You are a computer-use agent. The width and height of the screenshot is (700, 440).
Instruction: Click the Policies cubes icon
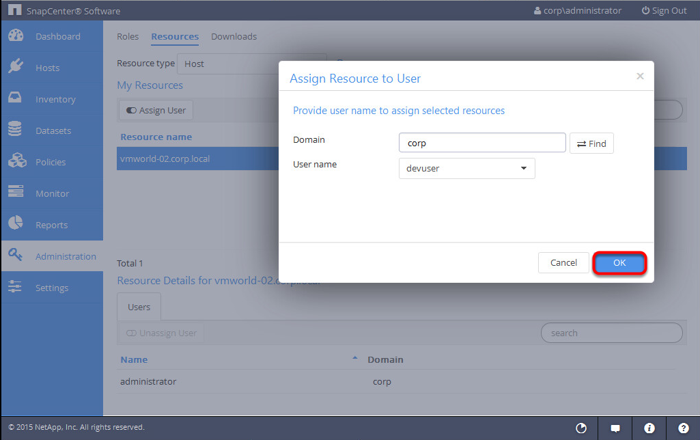(17, 160)
